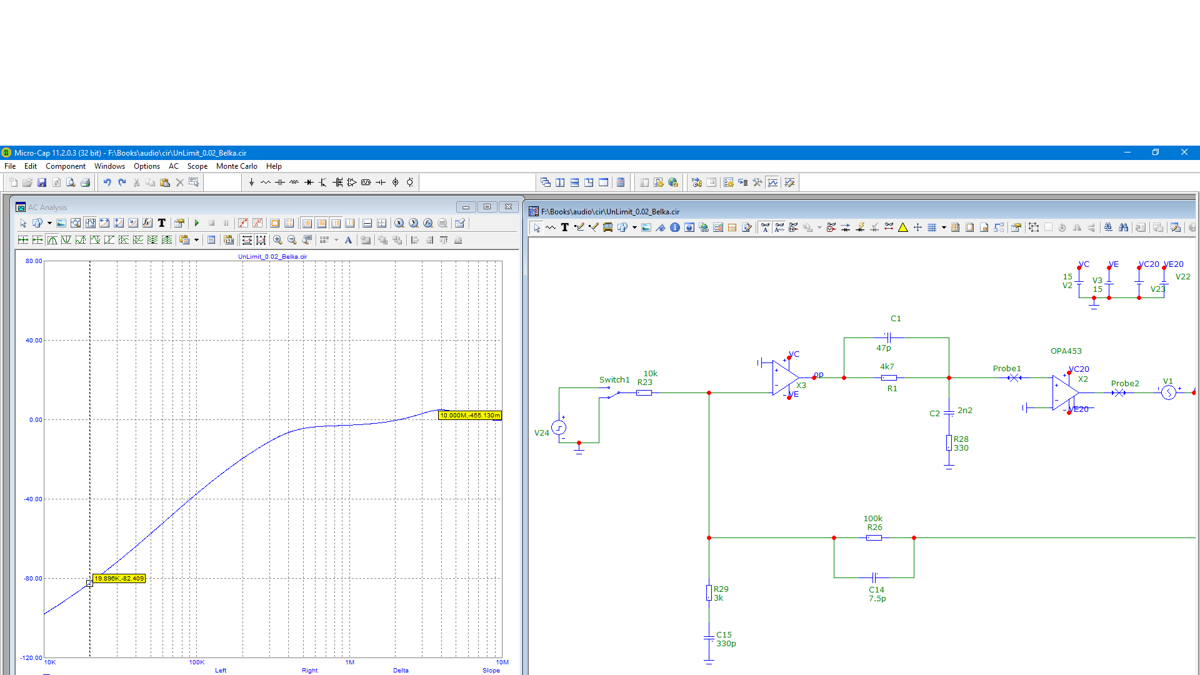Toggle Attribute Text display in schematic toolbar

click(780, 227)
